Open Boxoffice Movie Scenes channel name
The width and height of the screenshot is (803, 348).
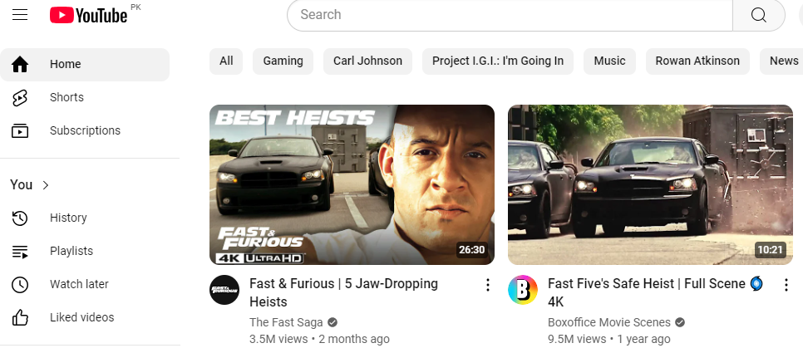pos(609,322)
